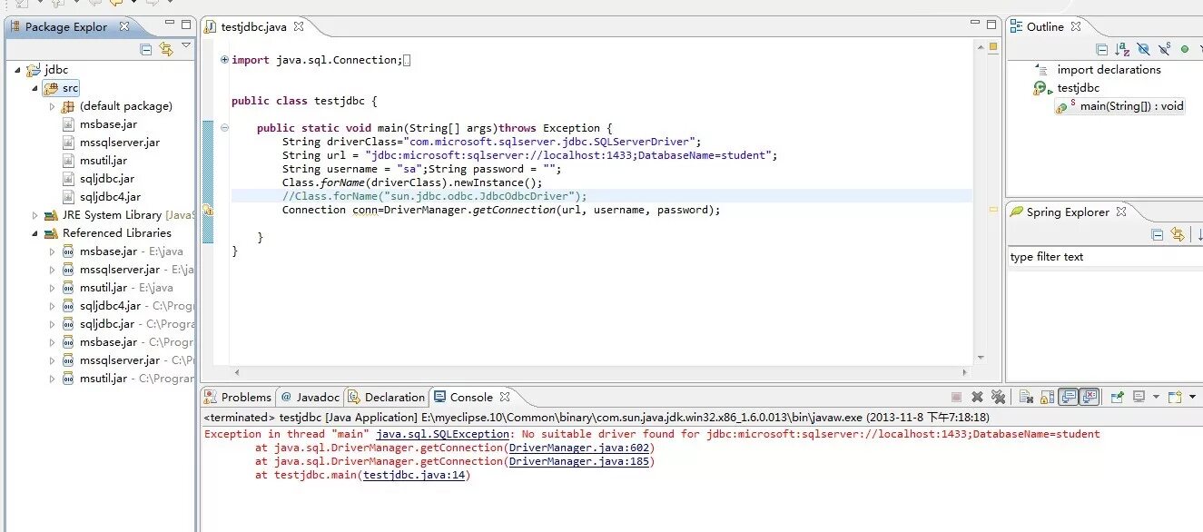The height and width of the screenshot is (532, 1203).
Task: Switch to the Declaration tab
Action: tap(387, 397)
